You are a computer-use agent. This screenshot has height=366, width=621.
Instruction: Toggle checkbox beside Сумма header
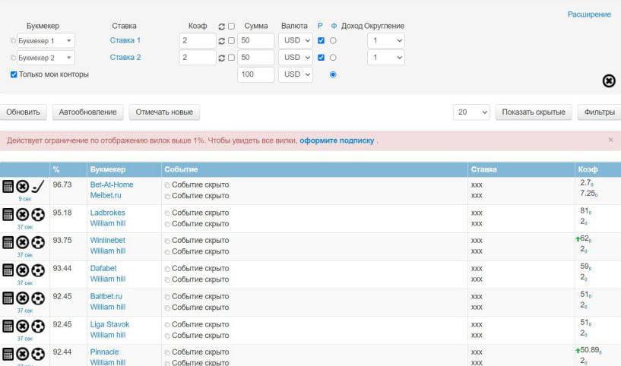pos(231,26)
